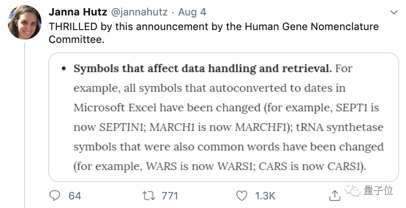Like the tweet with the heart icon
406x208 pixels.
pos(242,196)
